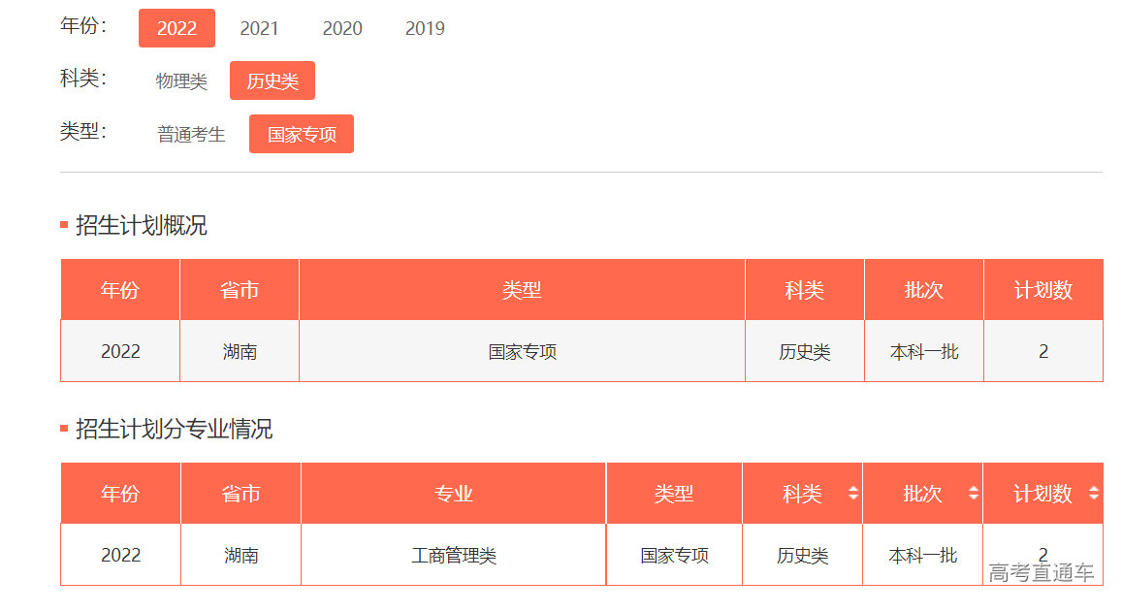The height and width of the screenshot is (611, 1122).
Task: Select the 国家专项 type filter button
Action: (302, 135)
